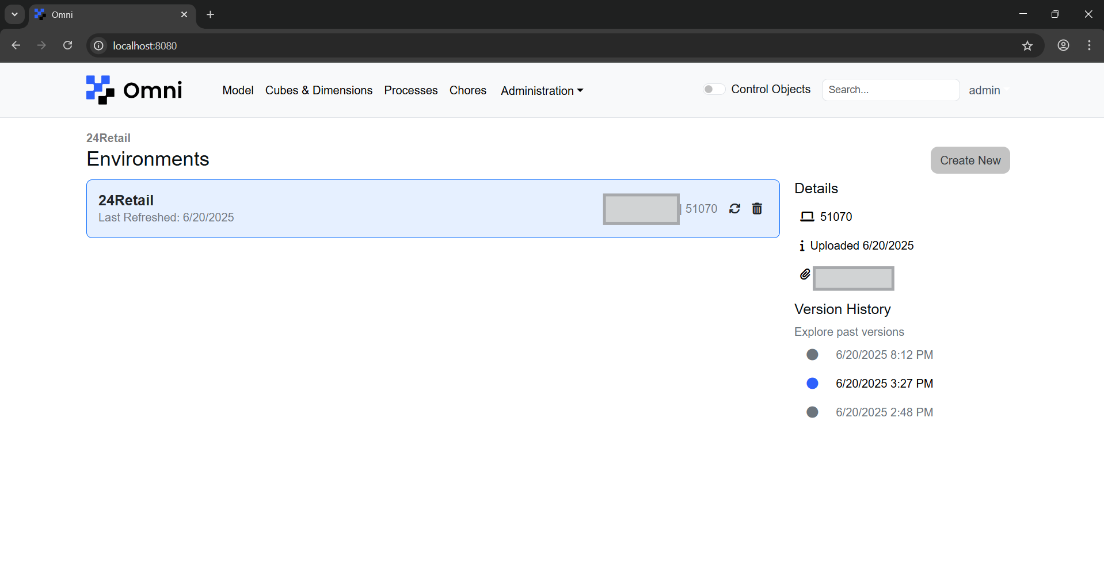Bookmark this page with star icon
Screen dimensions: 1104x582
pyautogui.click(x=1027, y=45)
